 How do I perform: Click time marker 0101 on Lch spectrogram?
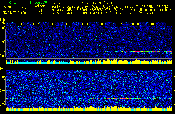(x=19, y=24)
